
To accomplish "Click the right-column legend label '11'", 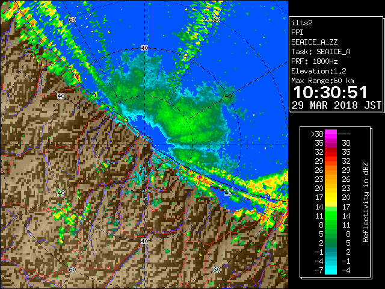I will pyautogui.click(x=346, y=225).
